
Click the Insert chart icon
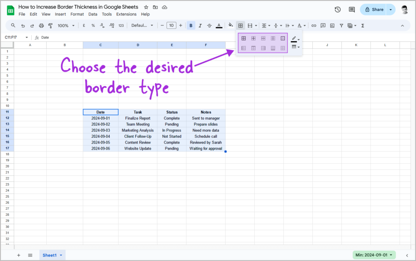coord(332,26)
